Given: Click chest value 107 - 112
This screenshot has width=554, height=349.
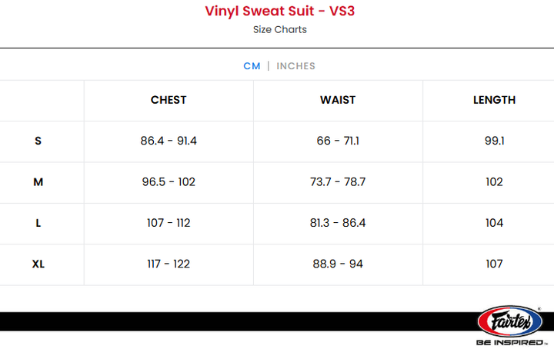Looking at the screenshot, I should (169, 223).
